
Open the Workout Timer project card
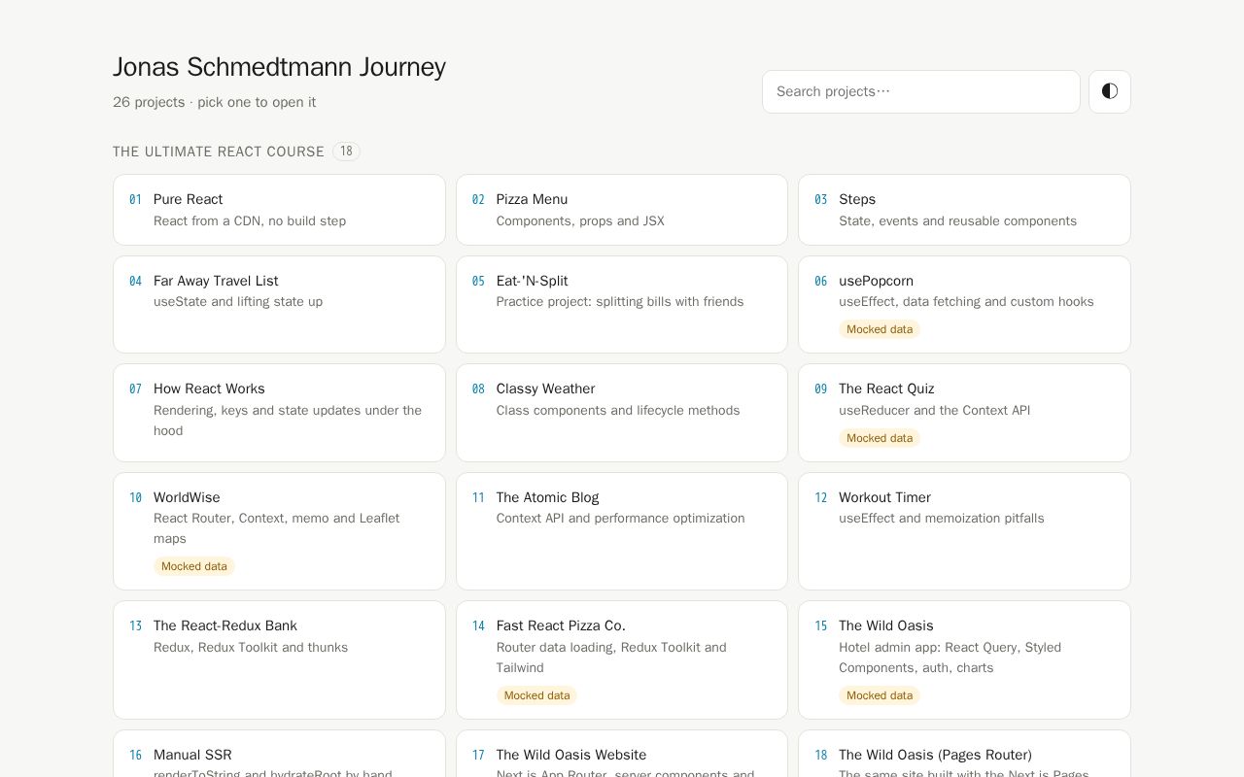point(964,531)
